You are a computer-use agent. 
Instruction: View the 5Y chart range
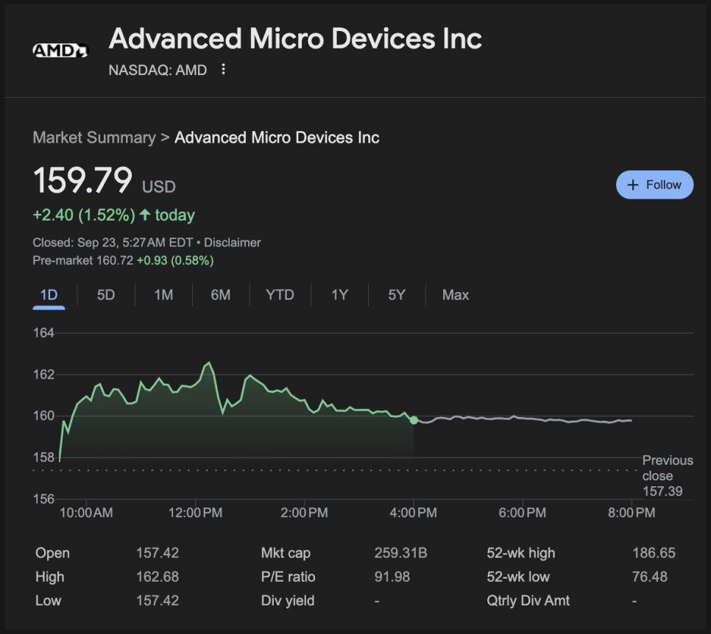396,295
